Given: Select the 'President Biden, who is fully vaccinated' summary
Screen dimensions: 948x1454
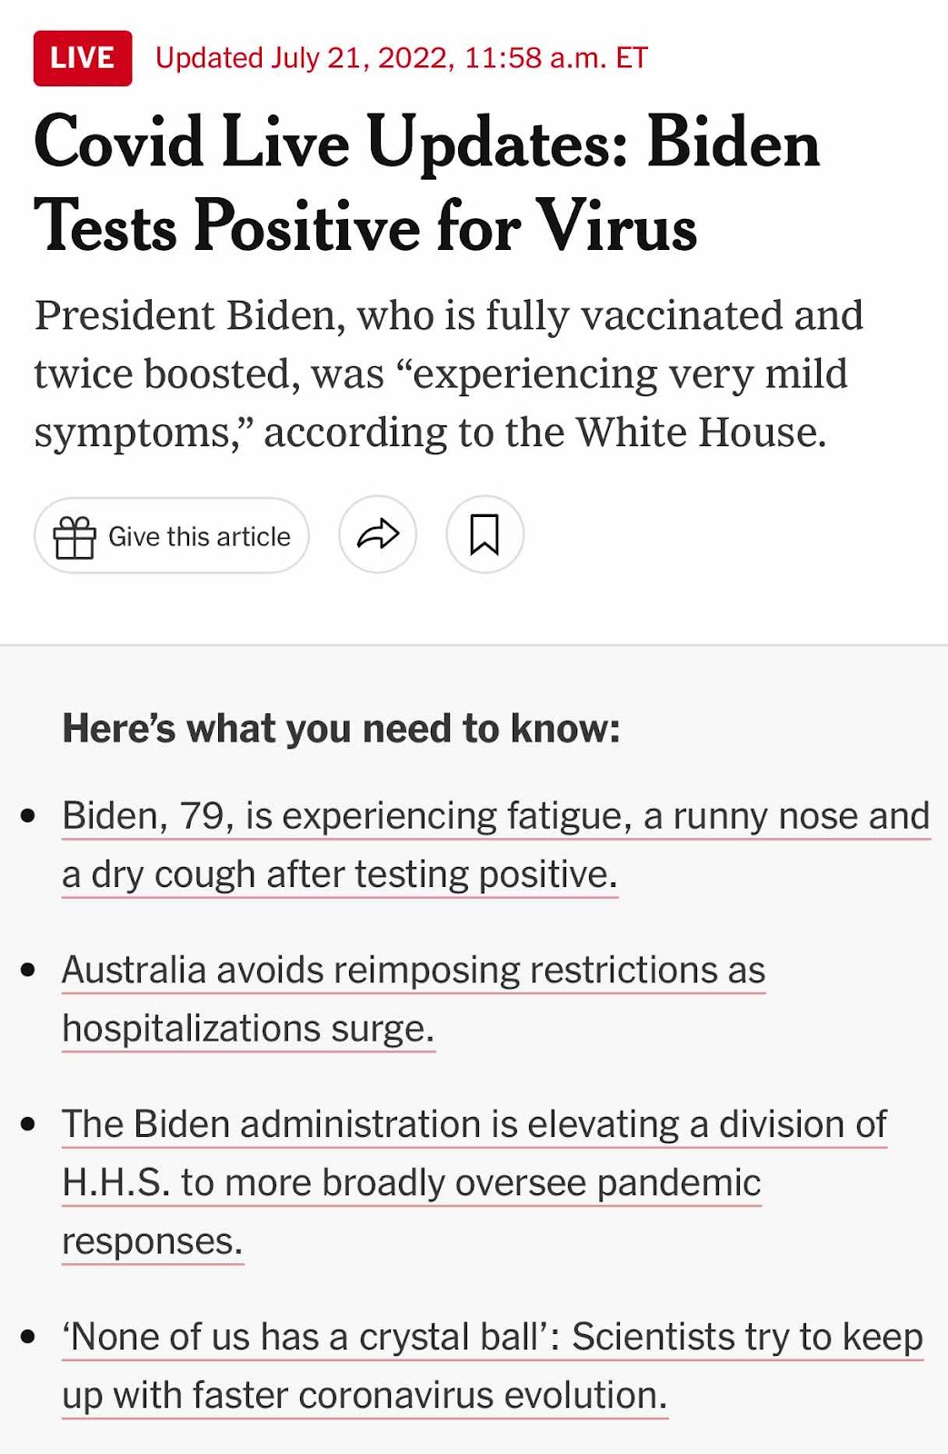Looking at the screenshot, I should pos(449,373).
